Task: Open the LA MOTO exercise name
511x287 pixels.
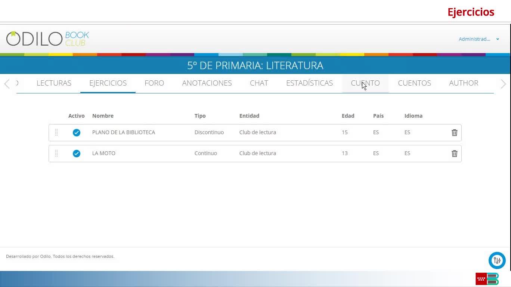Action: 104,153
